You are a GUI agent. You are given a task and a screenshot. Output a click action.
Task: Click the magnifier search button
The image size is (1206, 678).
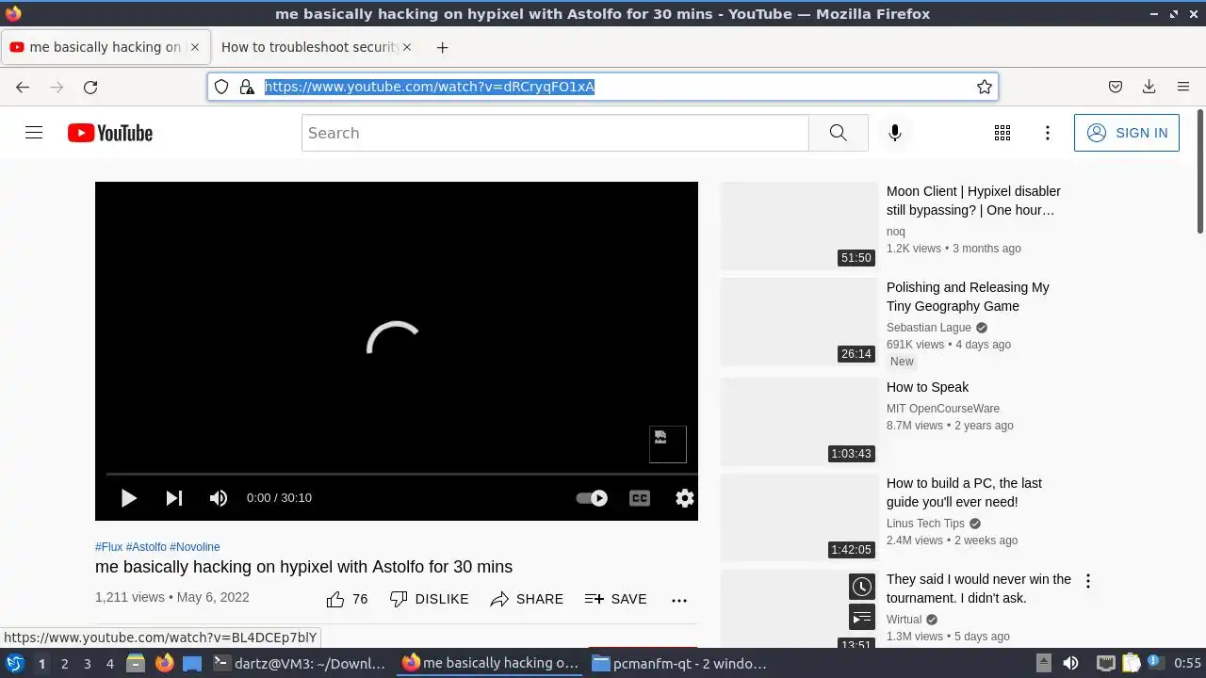tap(838, 133)
